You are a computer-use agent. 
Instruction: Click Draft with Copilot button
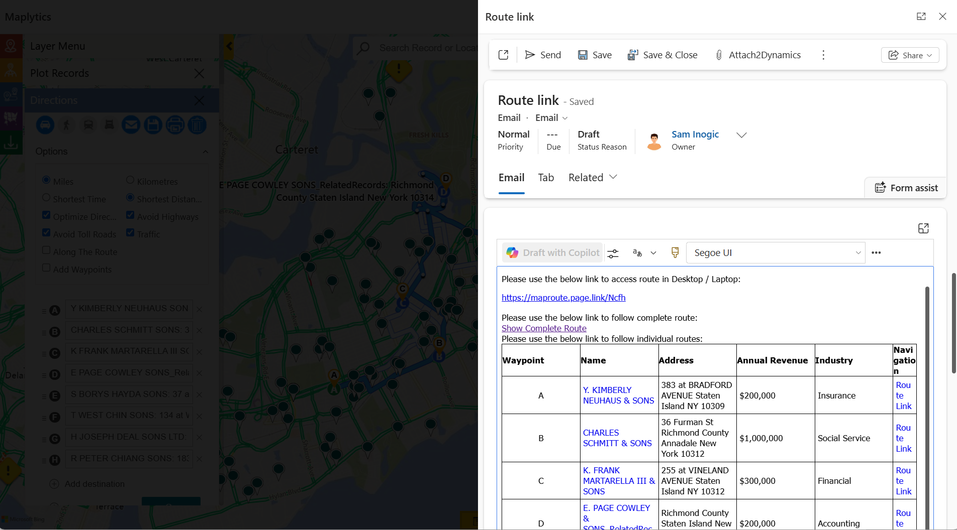[553, 253]
